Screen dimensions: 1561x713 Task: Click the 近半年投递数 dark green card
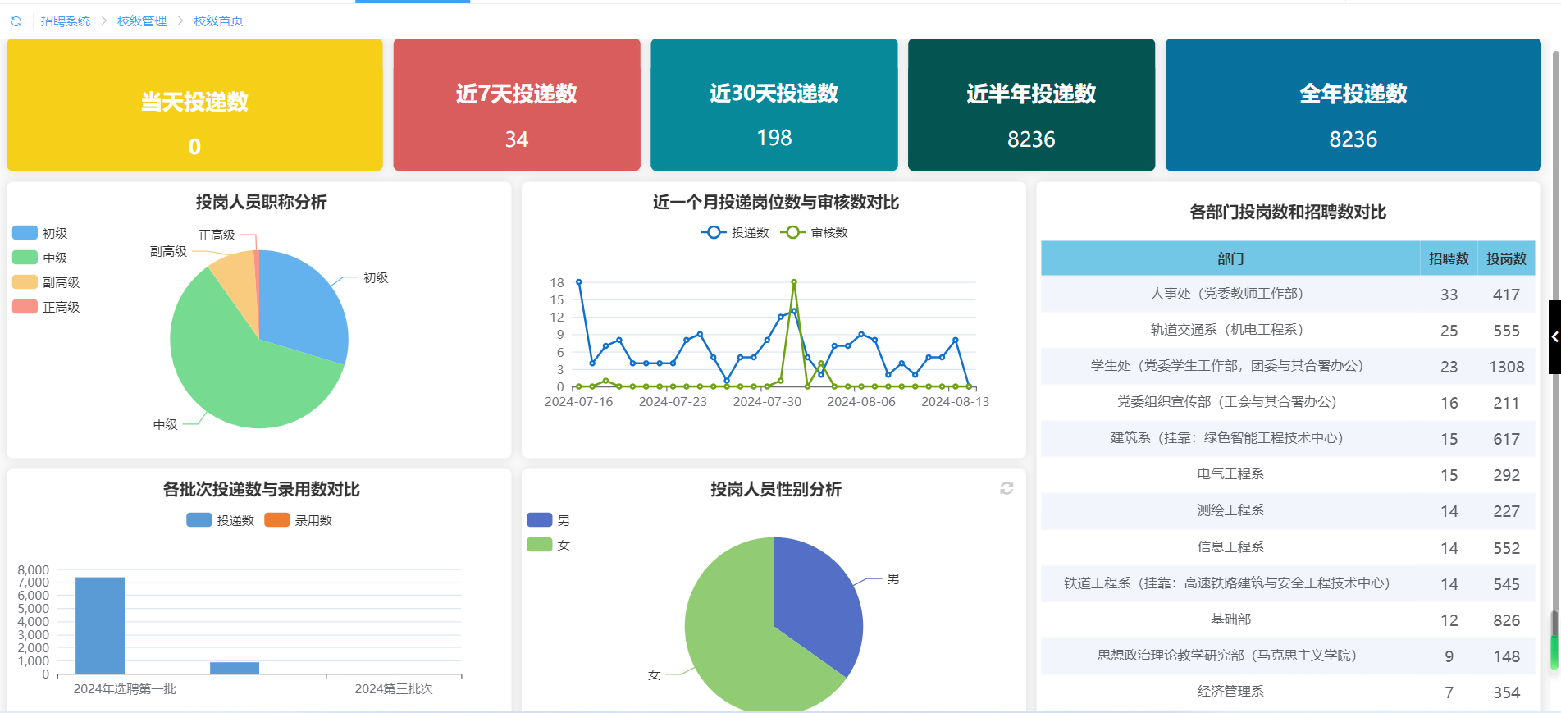1031,105
